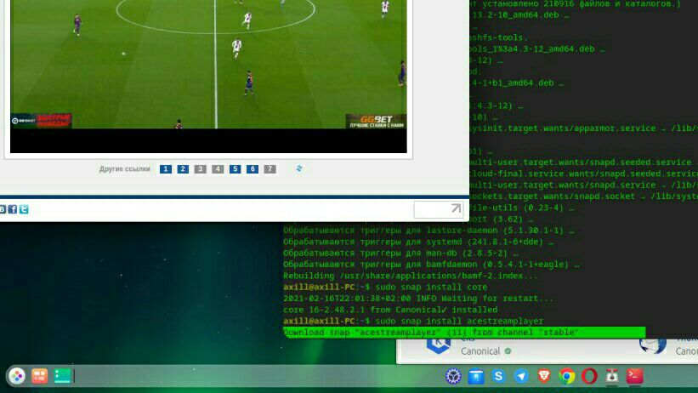Open the Deepin launcher icon in dock
The height and width of the screenshot is (393, 698).
(x=17, y=376)
